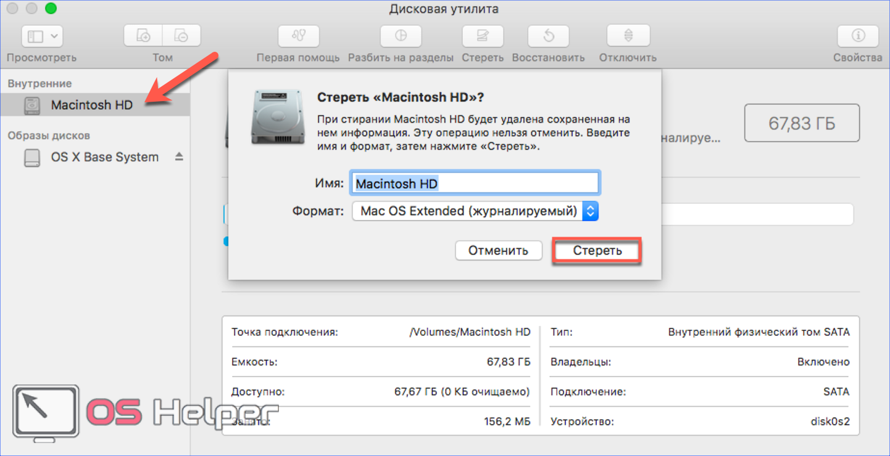Click the capacity row value 67,83 ГБ in table
The width and height of the screenshot is (890, 456).
[509, 362]
